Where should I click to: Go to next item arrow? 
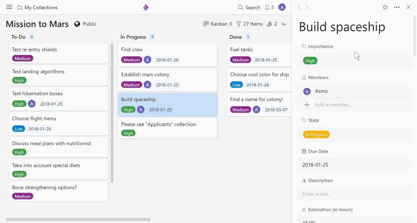pyautogui.click(x=307, y=7)
